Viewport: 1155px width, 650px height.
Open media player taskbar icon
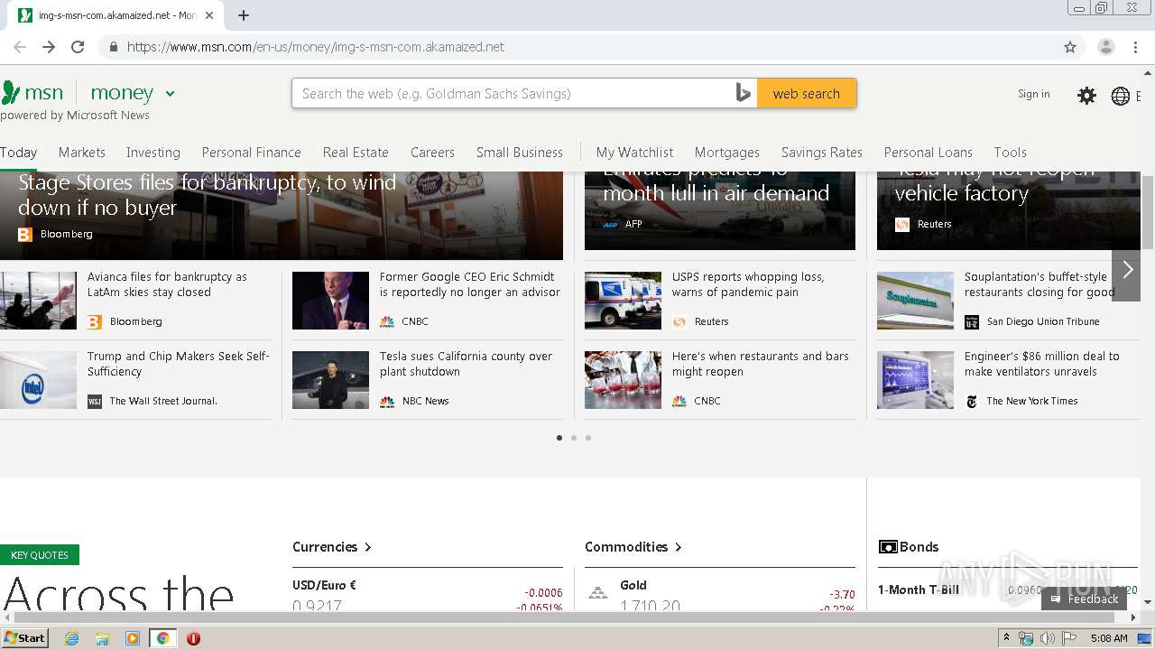(x=133, y=638)
